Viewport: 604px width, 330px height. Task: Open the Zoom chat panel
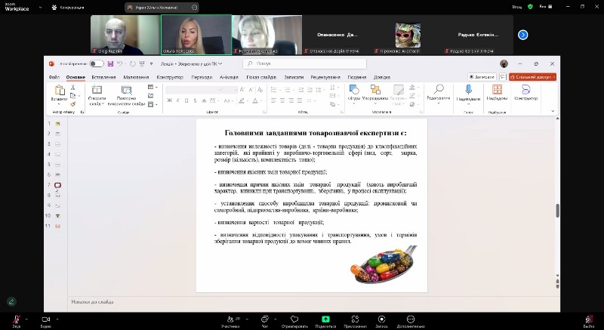point(264,318)
